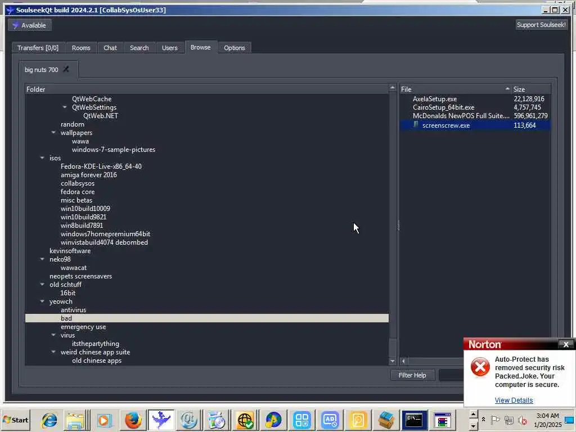Collapse the yeowch folder
Image resolution: width=576 pixels, height=432 pixels.
[42, 301]
